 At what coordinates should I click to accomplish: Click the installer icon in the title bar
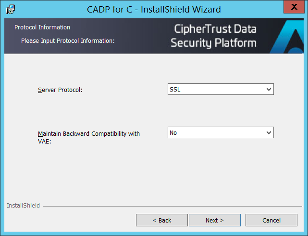click(x=10, y=9)
